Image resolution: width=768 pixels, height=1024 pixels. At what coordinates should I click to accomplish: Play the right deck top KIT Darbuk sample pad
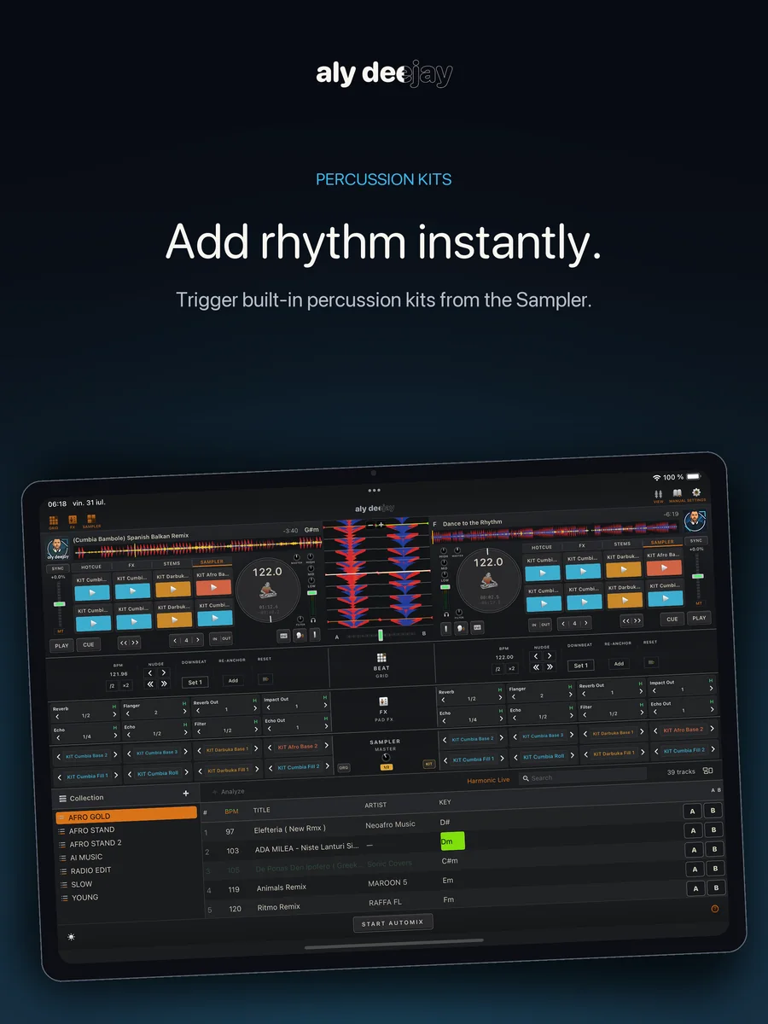click(x=623, y=570)
